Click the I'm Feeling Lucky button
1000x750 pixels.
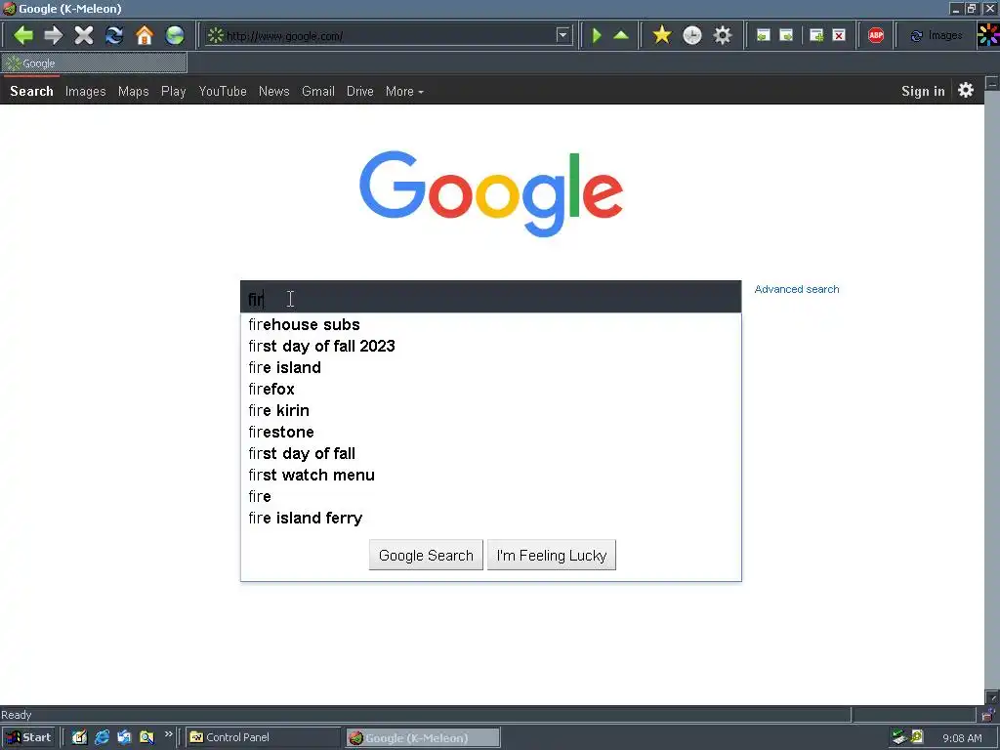[x=552, y=555]
